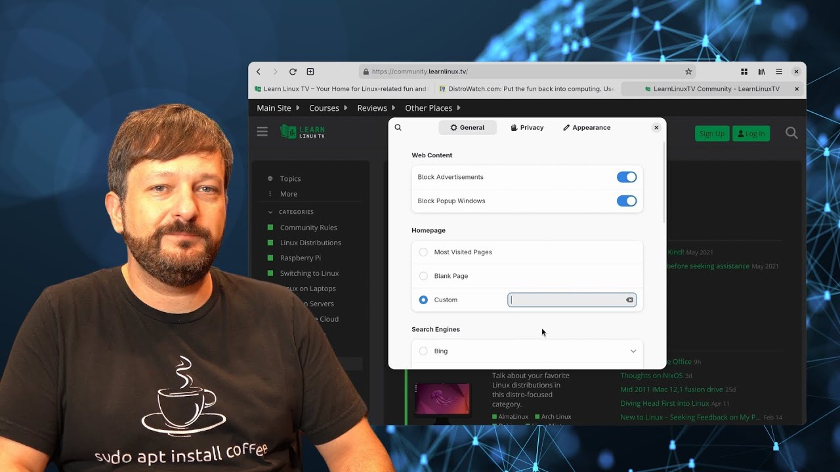Bookmark the page with the star icon
Viewport: 840px width, 472px height.
[x=688, y=71]
